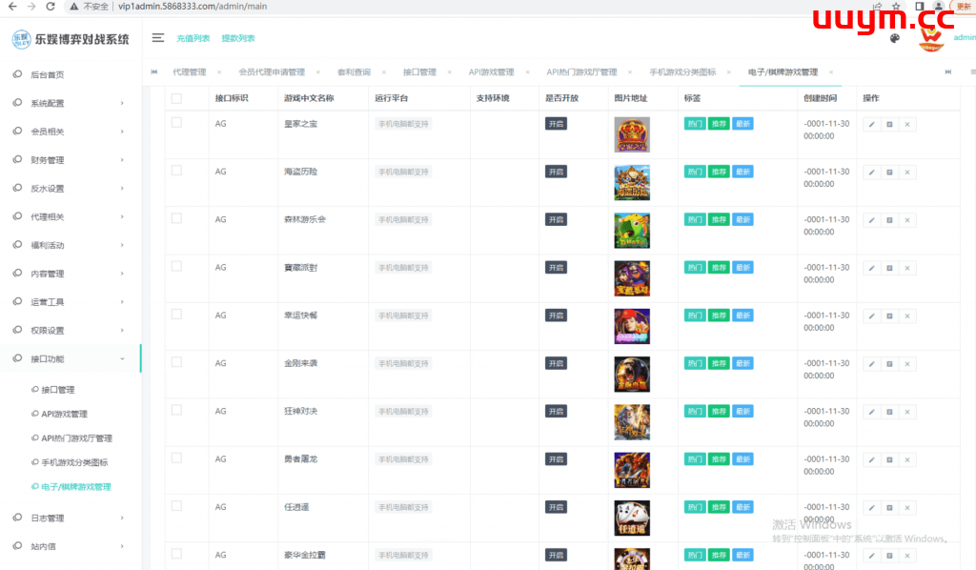
Task: Open the 充值列表 link in header
Action: coord(193,38)
